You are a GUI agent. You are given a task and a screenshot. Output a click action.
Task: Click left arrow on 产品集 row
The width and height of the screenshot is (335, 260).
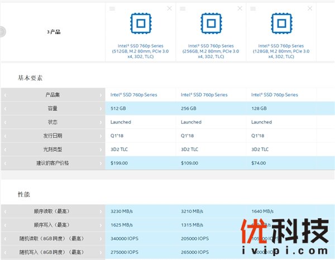6,95
